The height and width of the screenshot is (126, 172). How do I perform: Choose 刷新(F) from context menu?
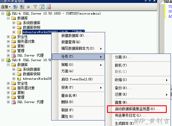coord(78,110)
